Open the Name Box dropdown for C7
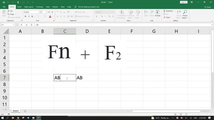 tap(13, 25)
